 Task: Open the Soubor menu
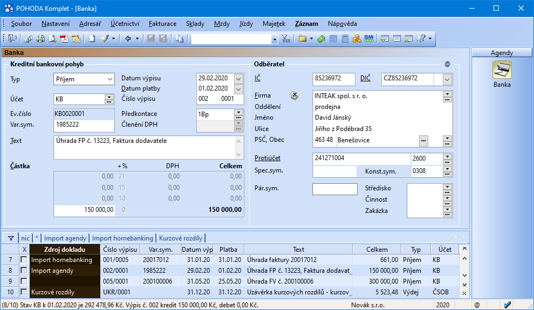22,24
